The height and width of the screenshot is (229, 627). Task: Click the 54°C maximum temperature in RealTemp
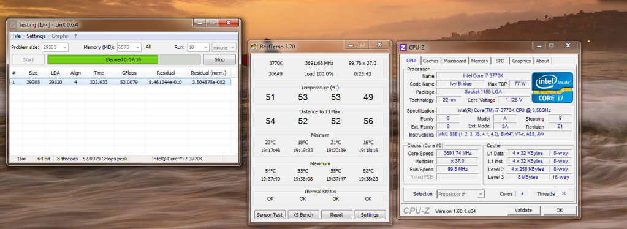270,171
